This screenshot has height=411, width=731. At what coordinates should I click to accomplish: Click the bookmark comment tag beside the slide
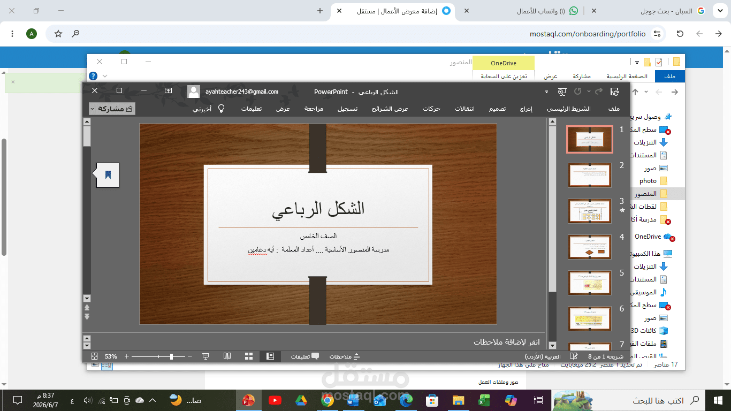pyautogui.click(x=108, y=174)
